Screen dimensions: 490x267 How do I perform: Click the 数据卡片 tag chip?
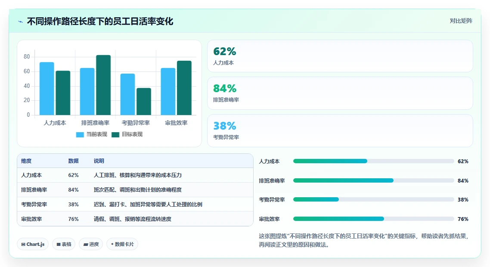click(122, 244)
